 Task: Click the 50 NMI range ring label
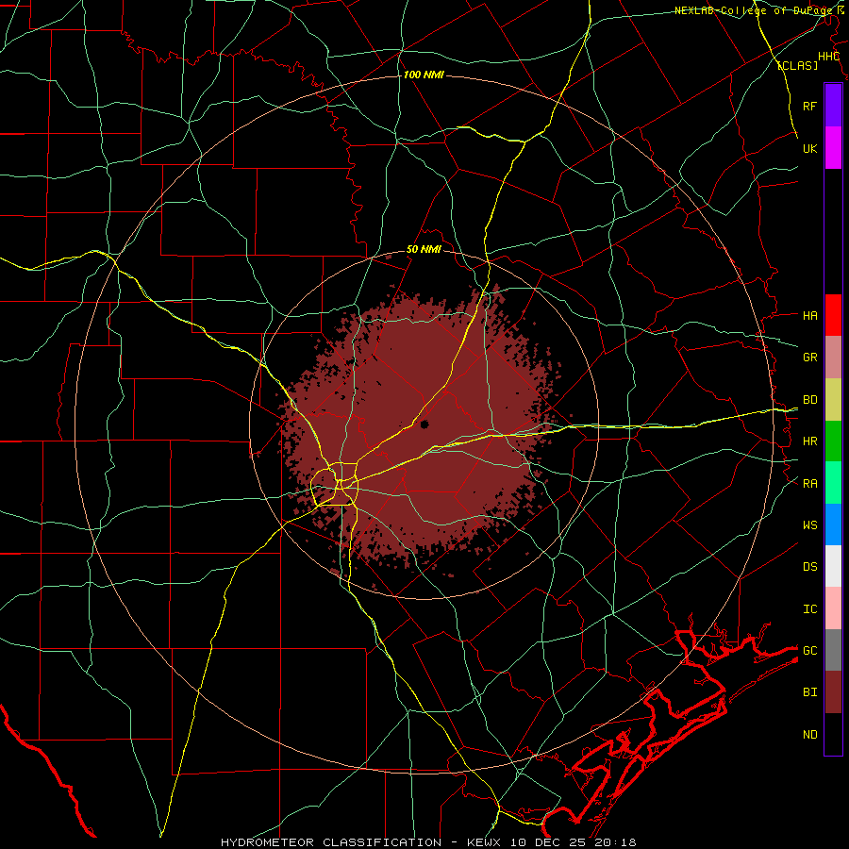pos(424,250)
